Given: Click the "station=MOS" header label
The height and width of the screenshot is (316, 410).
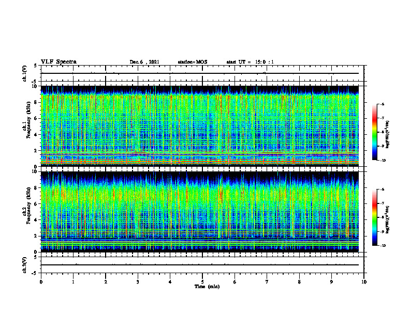Looking at the screenshot, I should click(193, 62).
